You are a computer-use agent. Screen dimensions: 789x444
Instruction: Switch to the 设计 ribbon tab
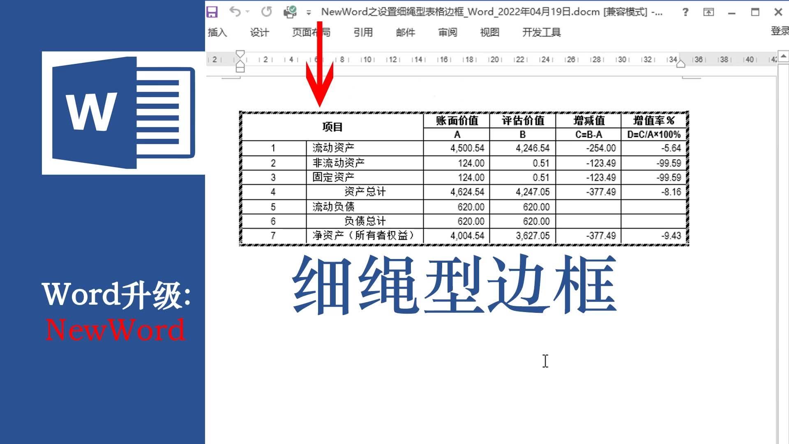[259, 32]
